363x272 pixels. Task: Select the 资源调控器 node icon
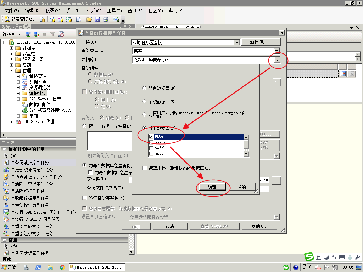click(25, 87)
